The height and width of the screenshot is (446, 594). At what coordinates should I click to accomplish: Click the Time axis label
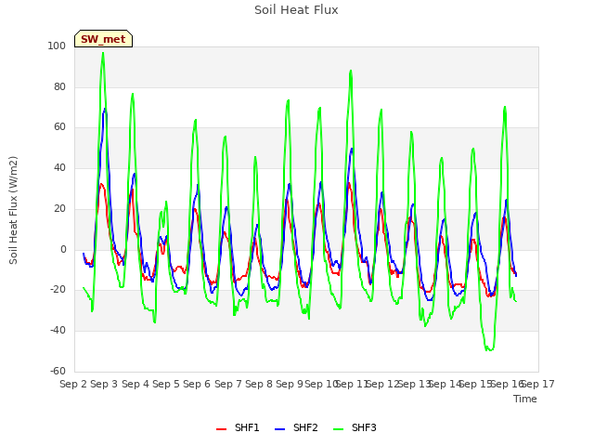525,399
